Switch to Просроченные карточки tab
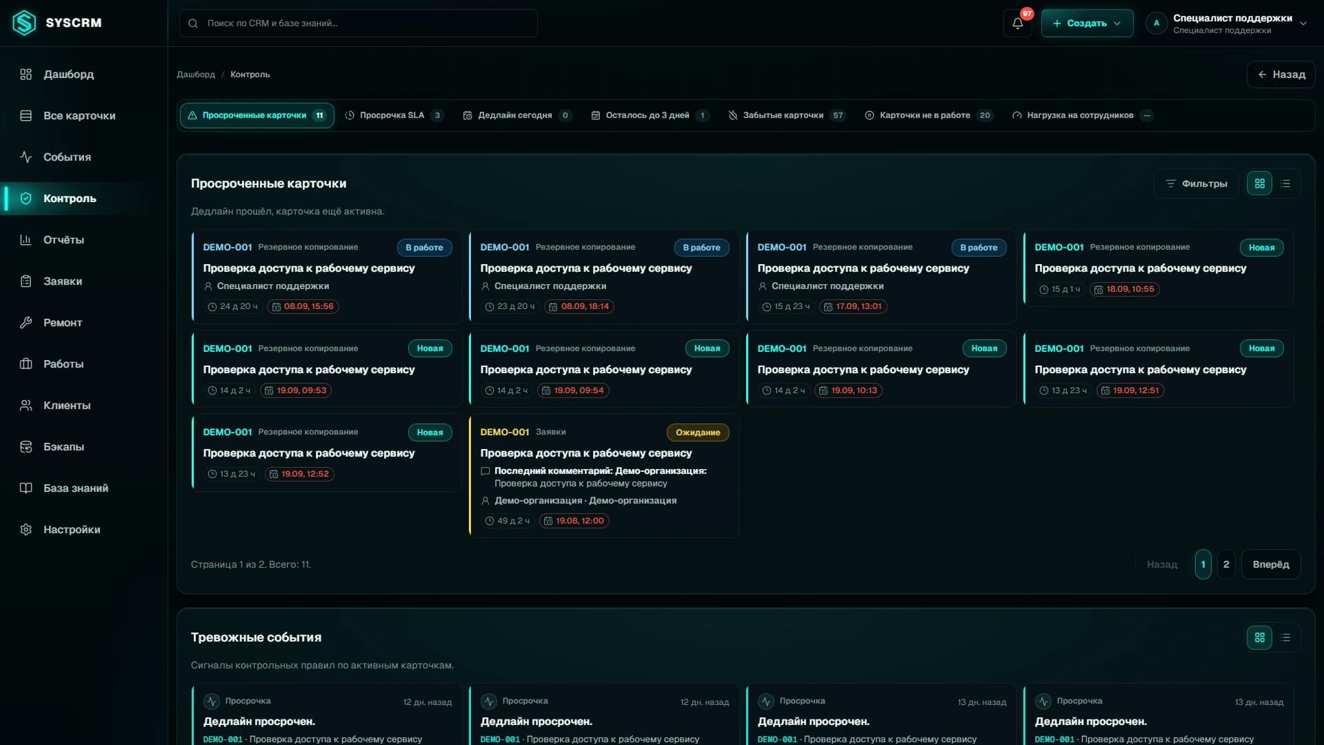 click(x=257, y=115)
